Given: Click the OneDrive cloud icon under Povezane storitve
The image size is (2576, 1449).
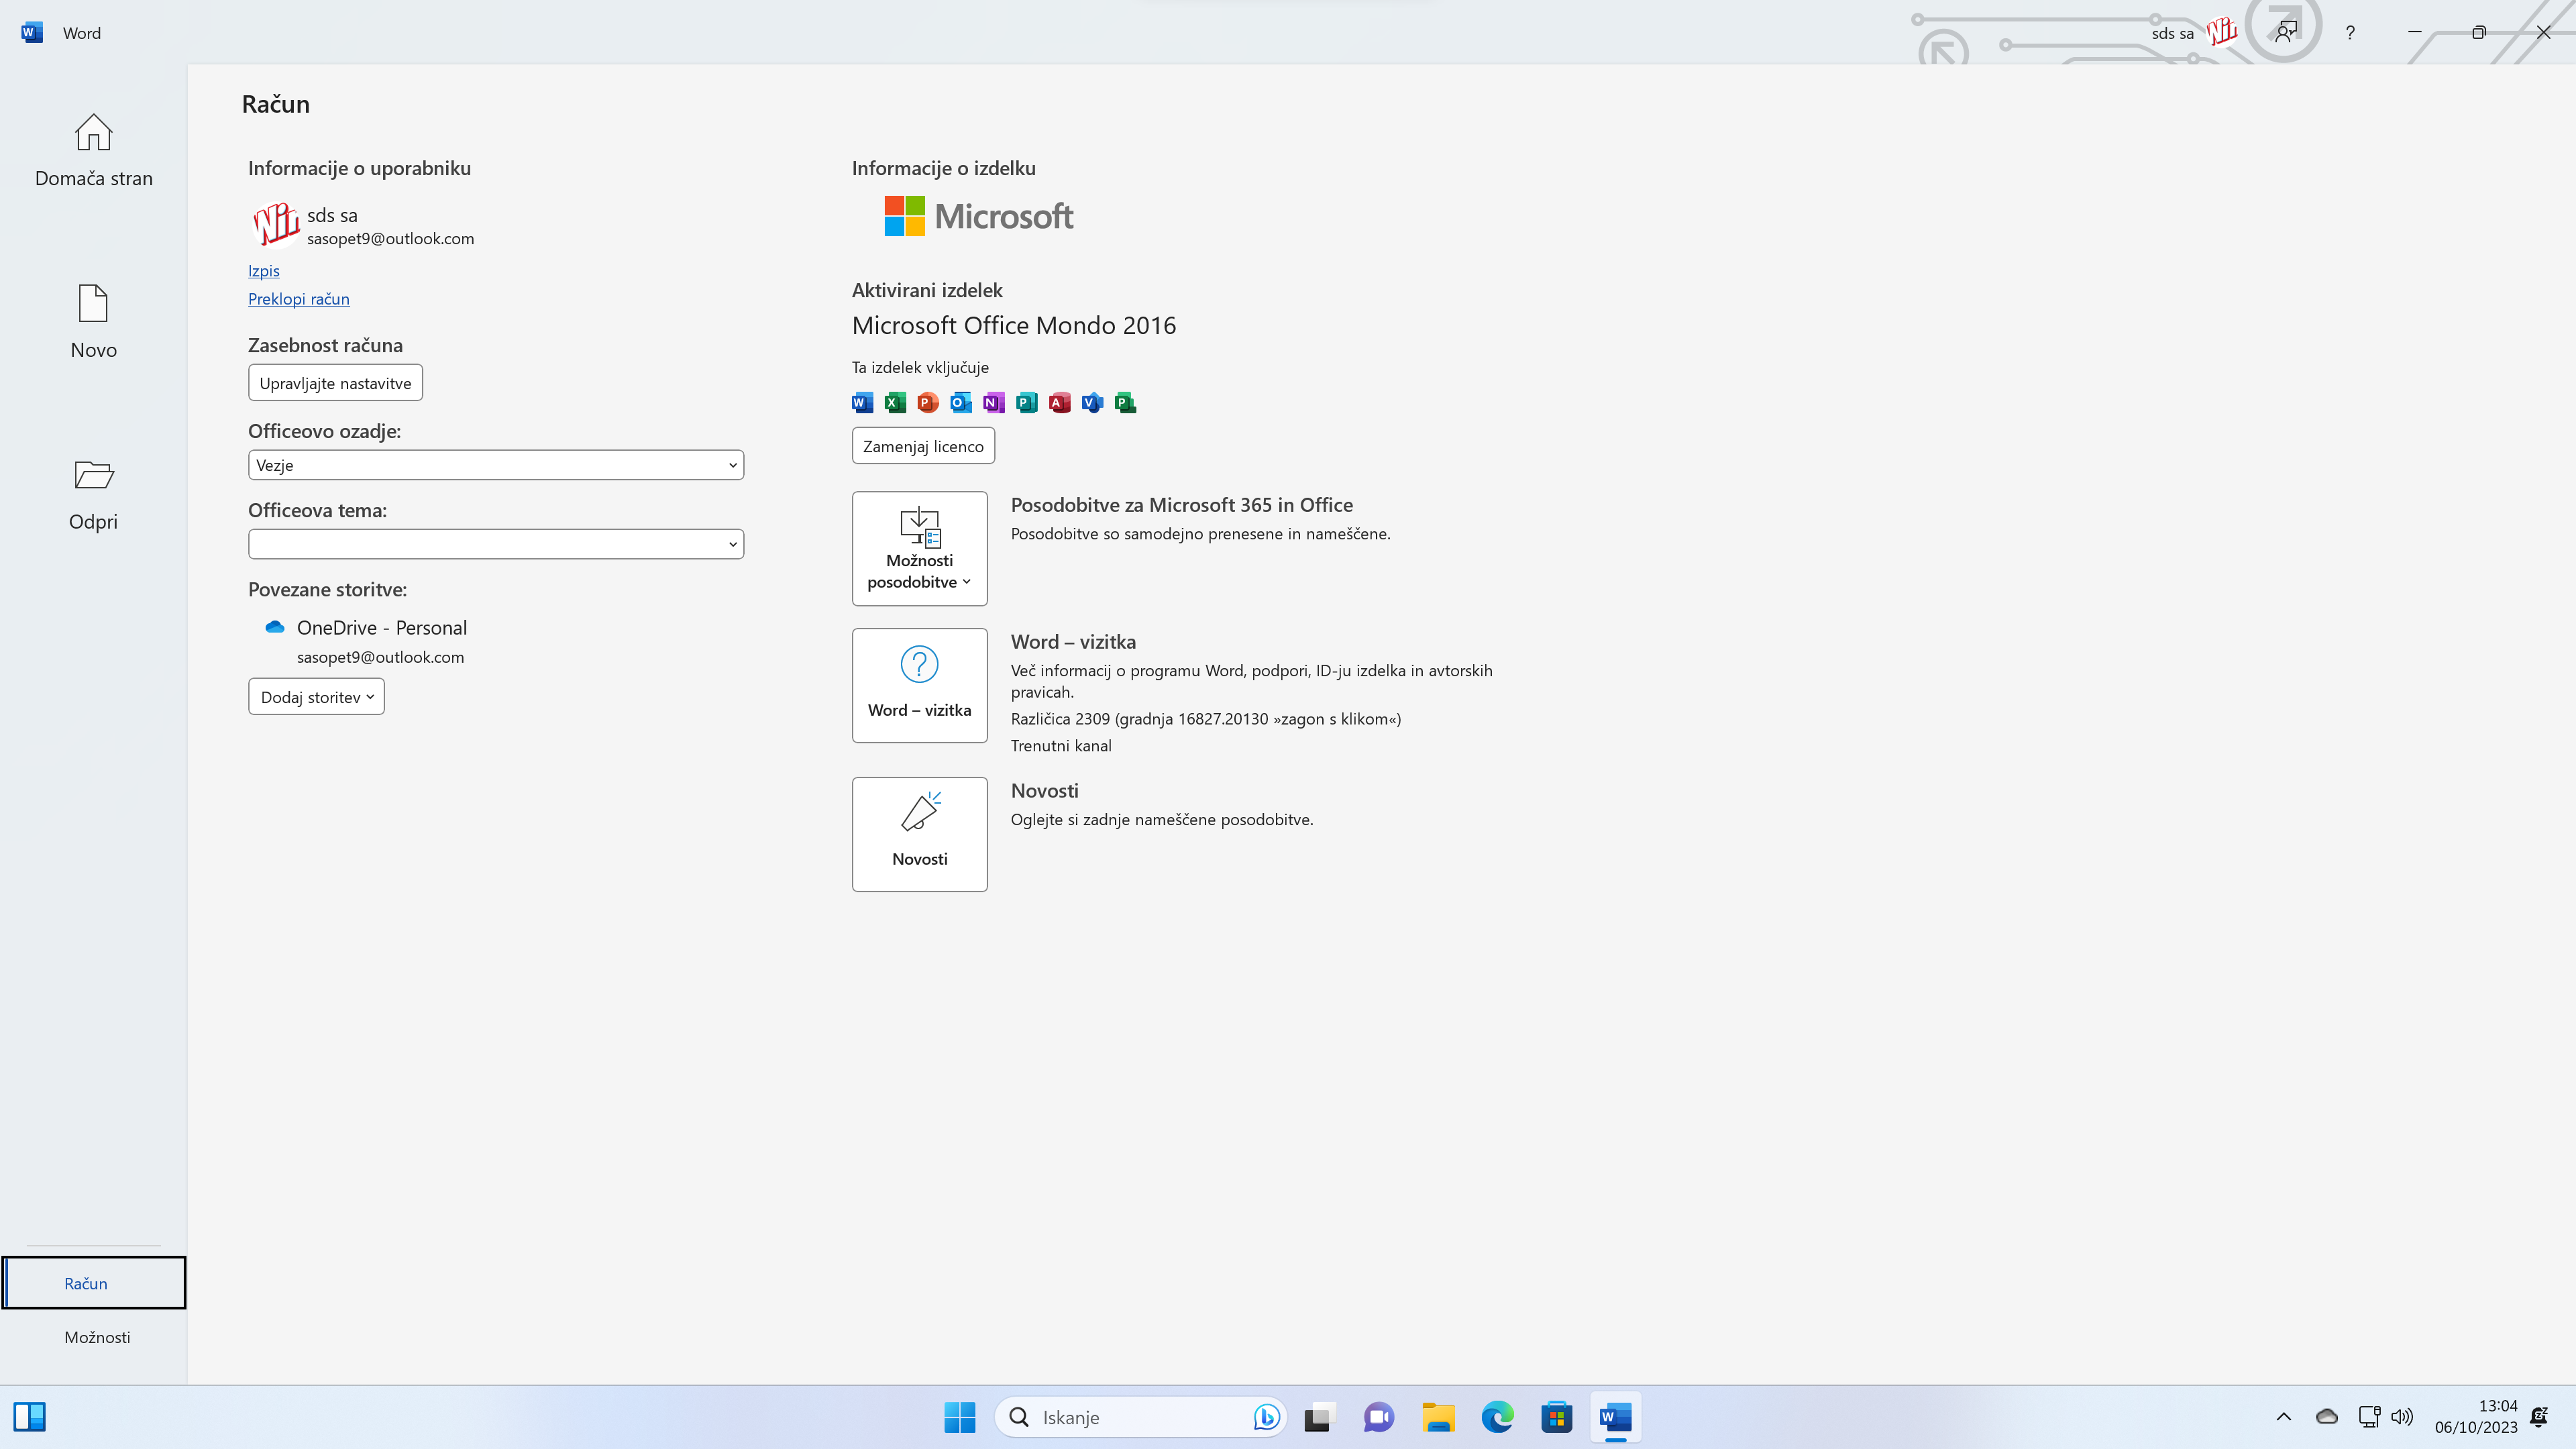Looking at the screenshot, I should coord(274,627).
